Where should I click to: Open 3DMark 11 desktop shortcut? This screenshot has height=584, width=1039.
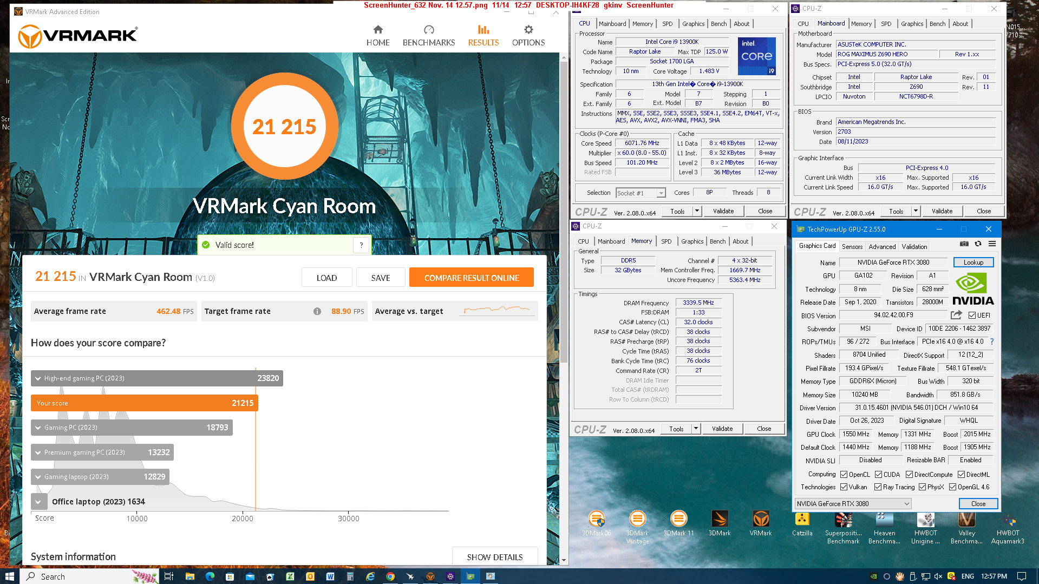coord(678,523)
